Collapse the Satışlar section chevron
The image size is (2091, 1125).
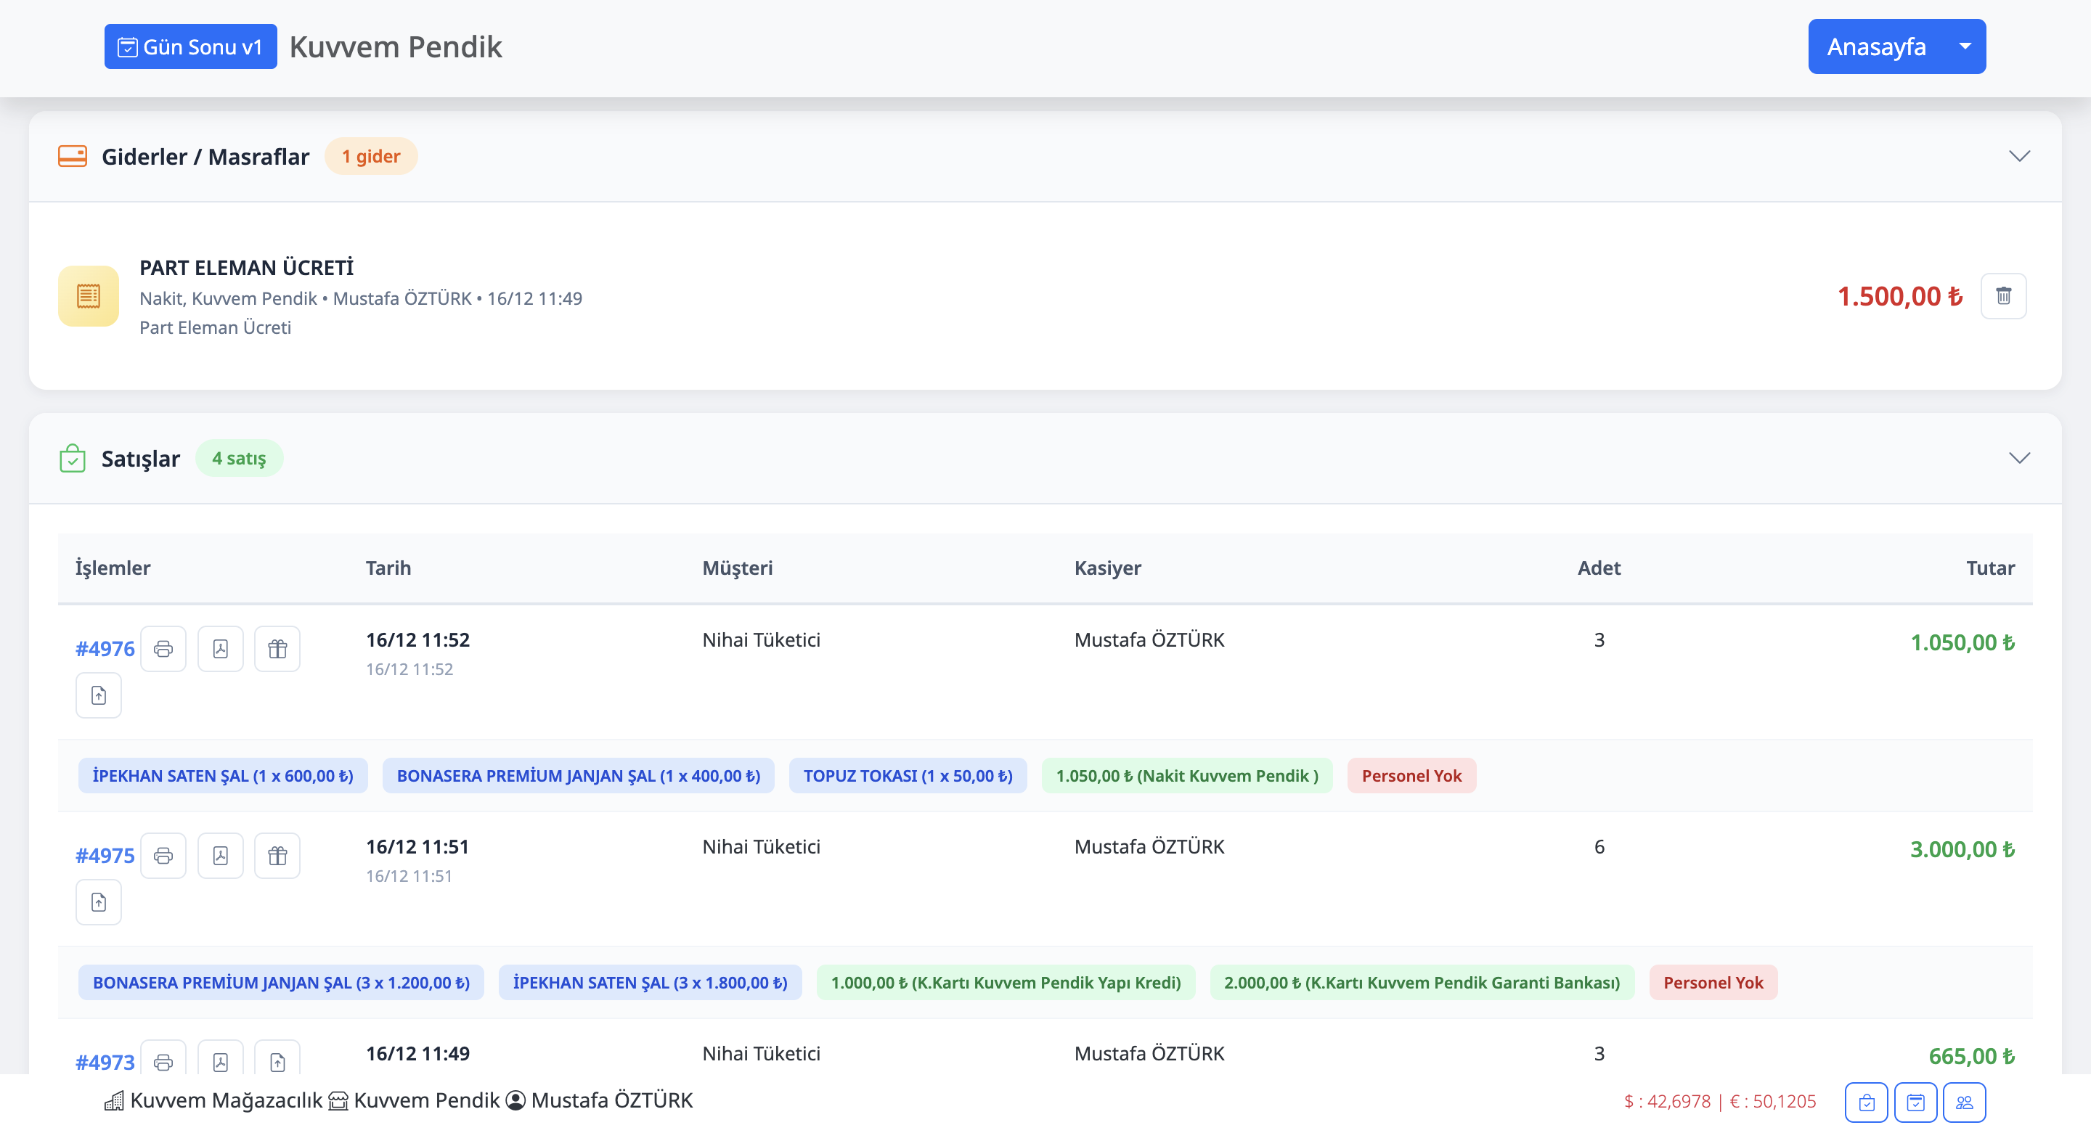tap(2018, 458)
